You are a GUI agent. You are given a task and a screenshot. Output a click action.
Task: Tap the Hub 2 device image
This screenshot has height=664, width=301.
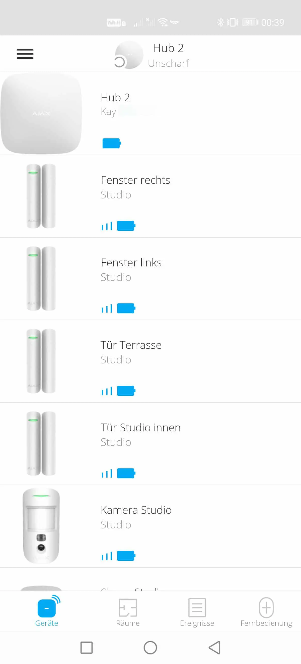[41, 114]
